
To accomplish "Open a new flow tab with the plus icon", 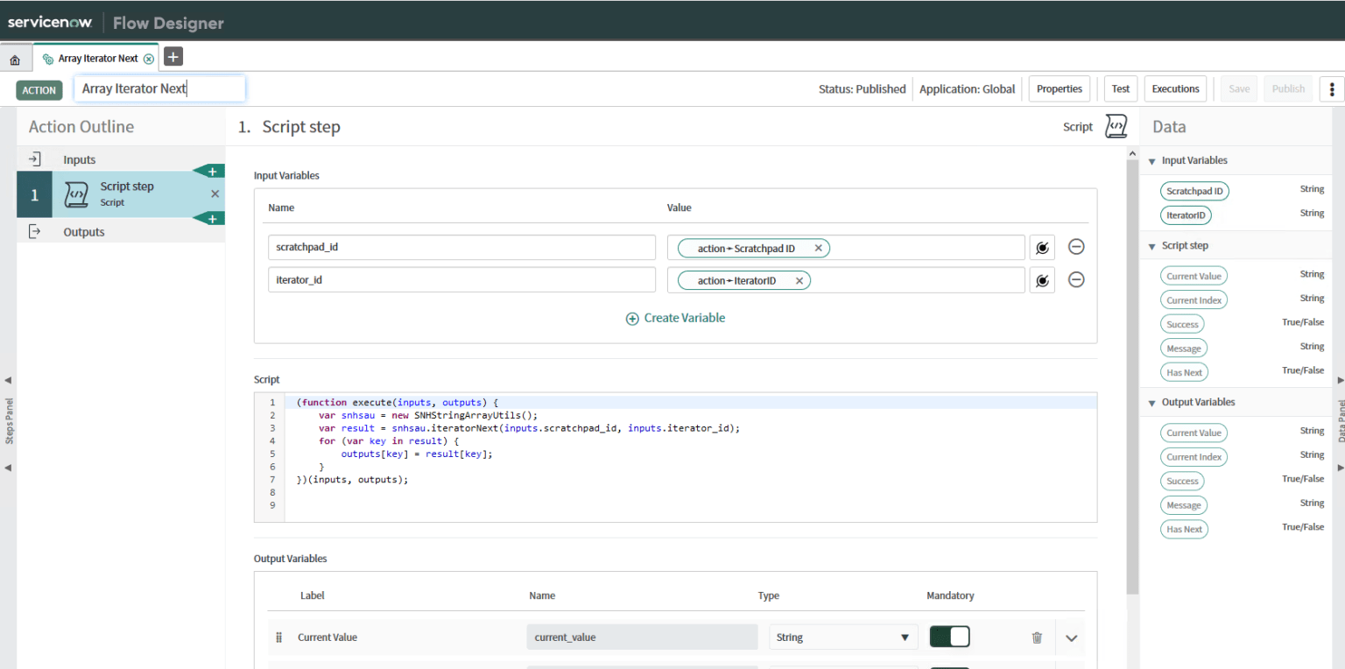I will coord(173,56).
